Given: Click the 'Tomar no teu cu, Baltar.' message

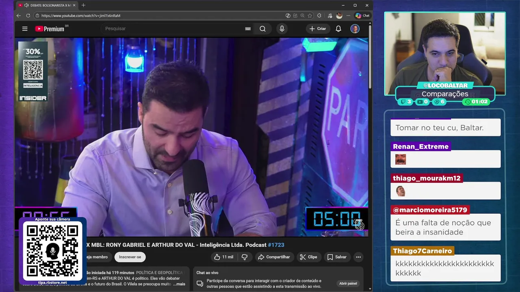Looking at the screenshot, I should click(446, 127).
